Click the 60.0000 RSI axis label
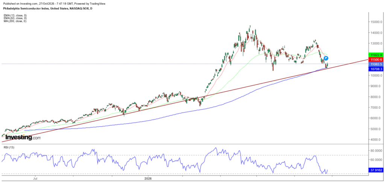385x182 pixels. (x=377, y=160)
